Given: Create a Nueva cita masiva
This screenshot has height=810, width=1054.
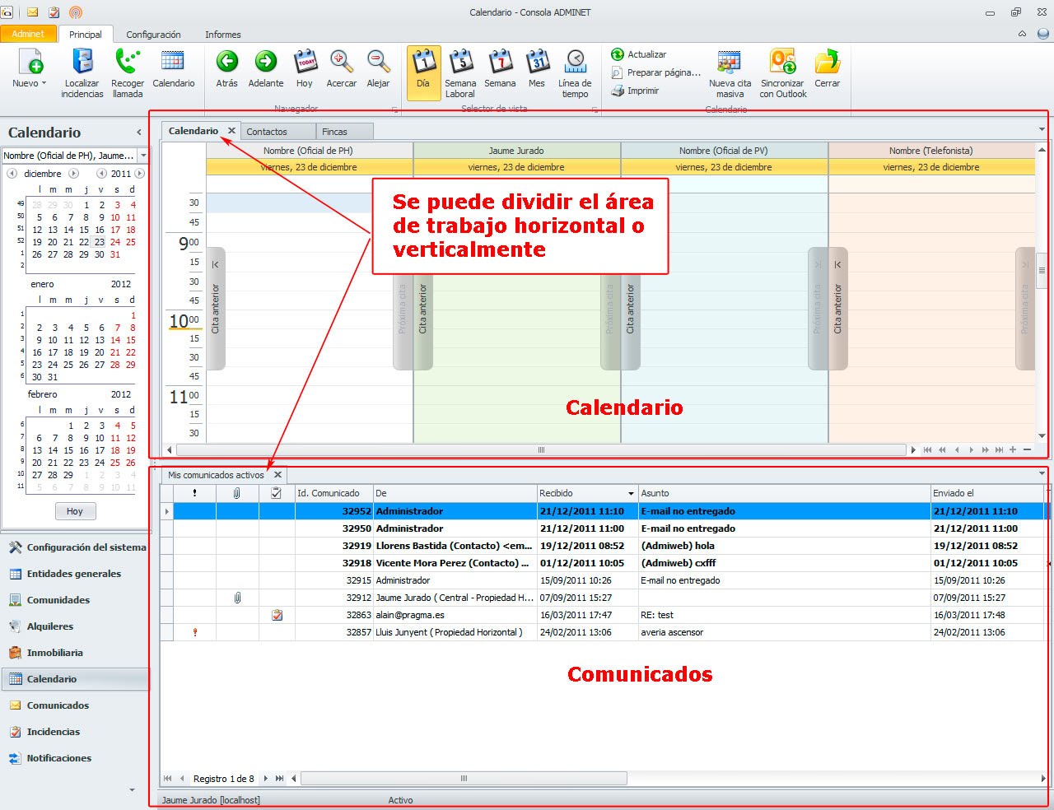Looking at the screenshot, I should tap(730, 63).
